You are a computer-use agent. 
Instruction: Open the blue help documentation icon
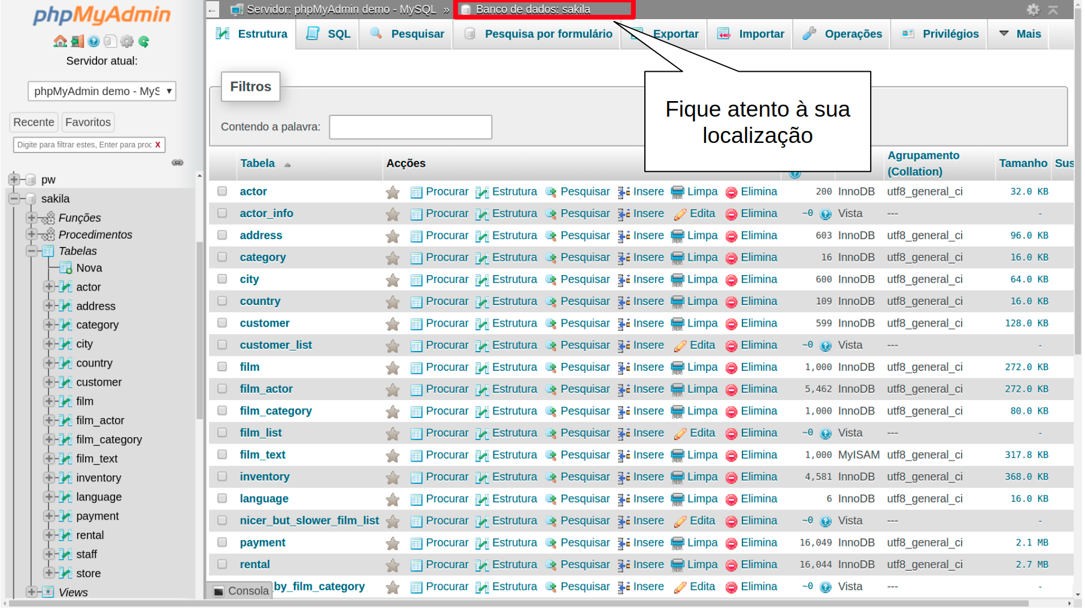(93, 41)
